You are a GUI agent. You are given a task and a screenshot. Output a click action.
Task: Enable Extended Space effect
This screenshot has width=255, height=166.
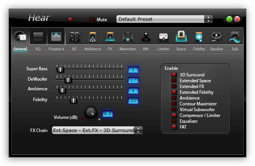[x=174, y=80]
